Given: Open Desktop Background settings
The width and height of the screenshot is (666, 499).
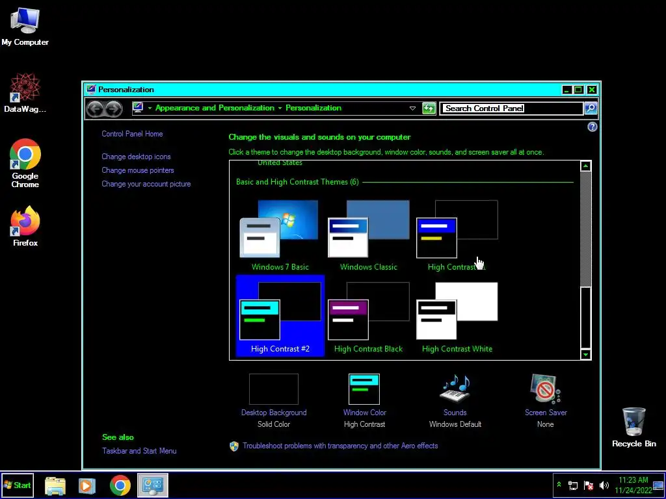Looking at the screenshot, I should click(x=274, y=400).
